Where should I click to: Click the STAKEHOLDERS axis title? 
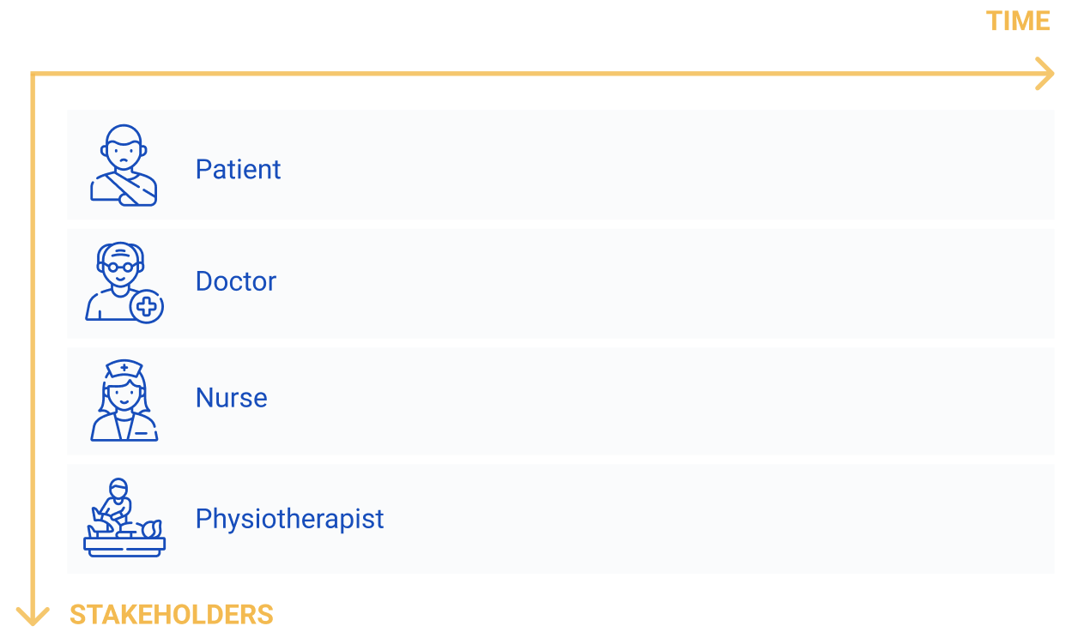pyautogui.click(x=172, y=615)
